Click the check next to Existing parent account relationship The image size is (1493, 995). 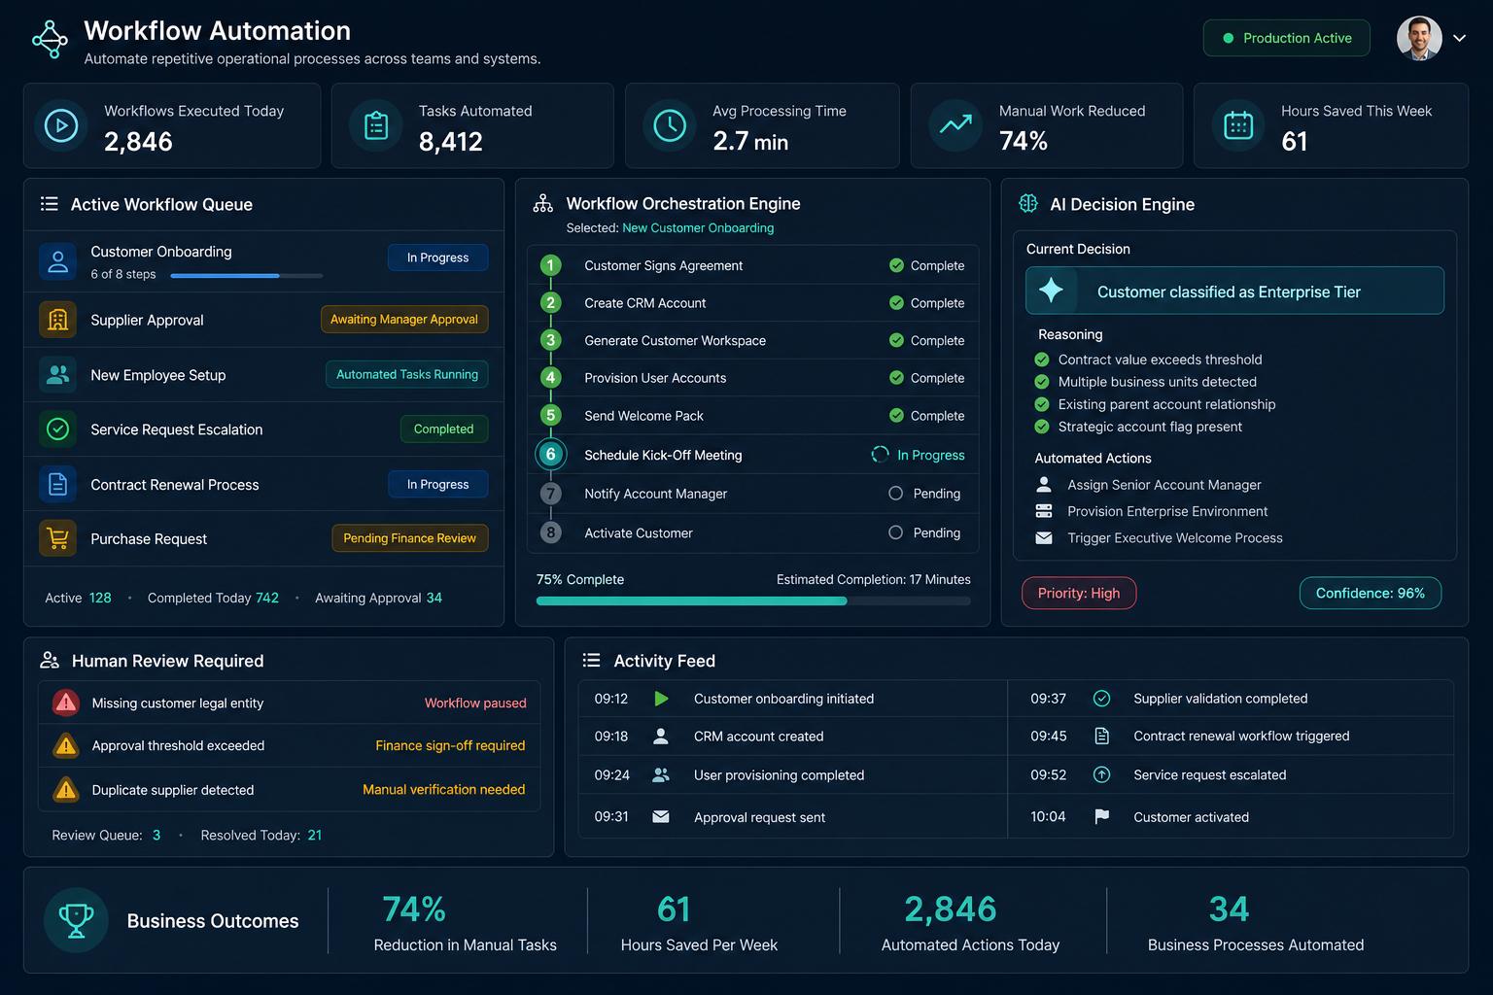pyautogui.click(x=1042, y=404)
